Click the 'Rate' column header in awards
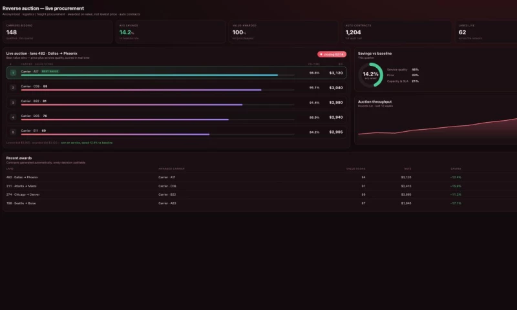The width and height of the screenshot is (517, 310). (408, 169)
